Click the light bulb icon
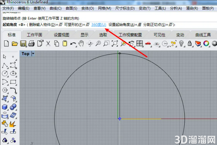This screenshot has width=217, height=145. [181, 44]
